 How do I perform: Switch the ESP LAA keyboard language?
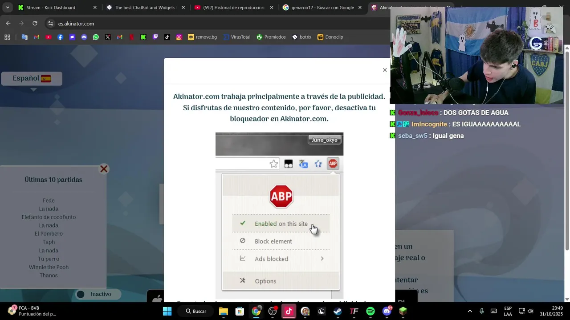click(508, 311)
